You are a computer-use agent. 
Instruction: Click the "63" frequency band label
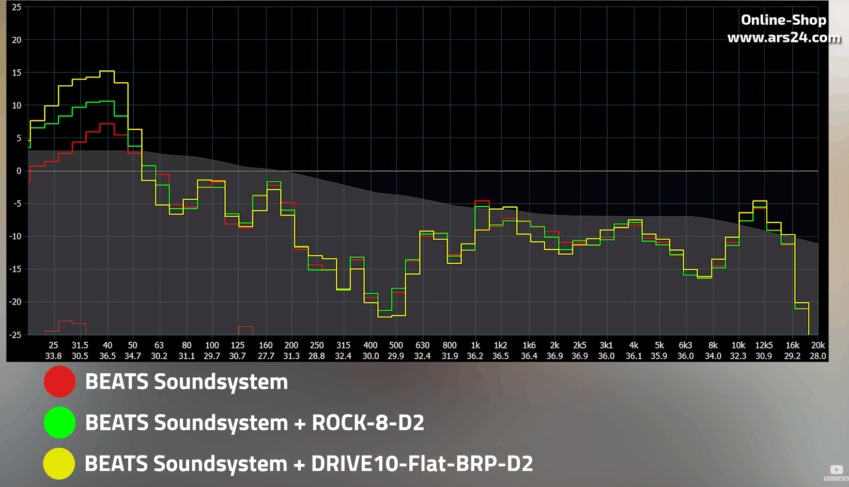(x=159, y=345)
